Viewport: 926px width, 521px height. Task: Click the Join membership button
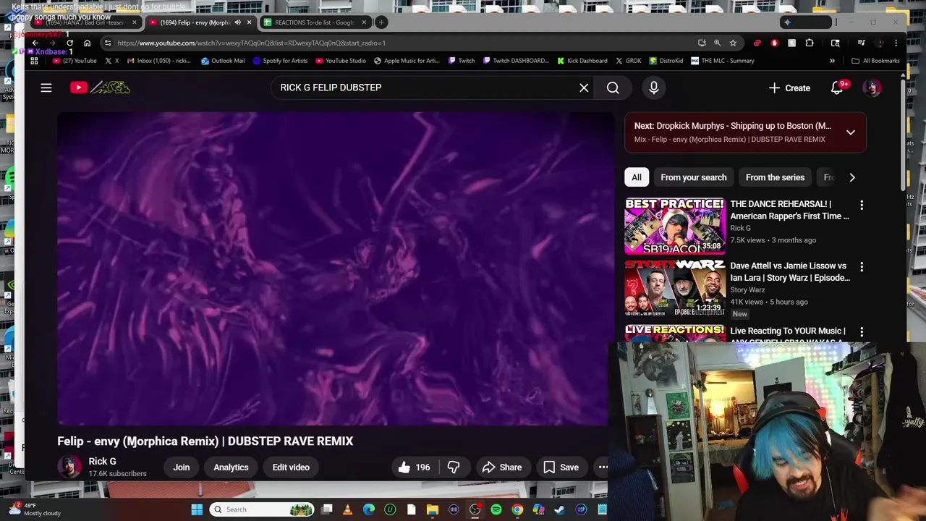(x=182, y=467)
